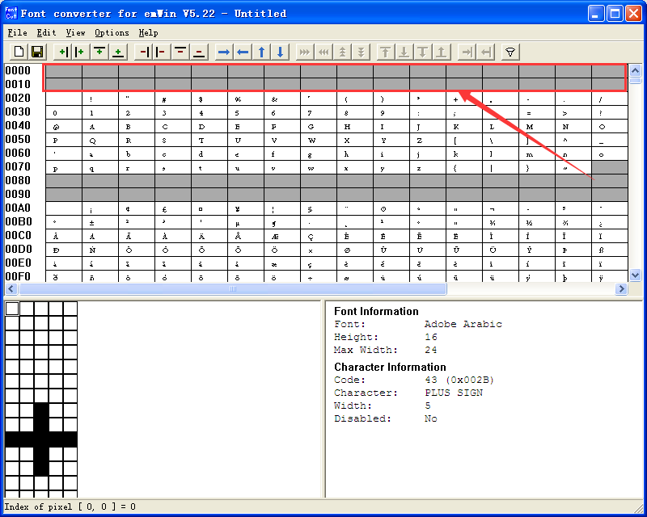
Task: Select the capital Q cell in row 0050
Action: click(x=99, y=141)
